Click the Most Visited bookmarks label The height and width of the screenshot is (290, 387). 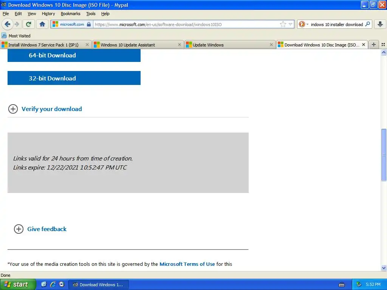coord(20,36)
